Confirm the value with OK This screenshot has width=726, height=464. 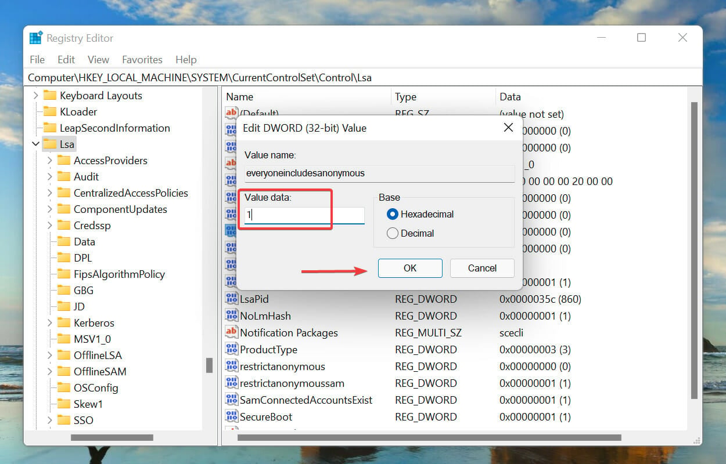pos(410,268)
